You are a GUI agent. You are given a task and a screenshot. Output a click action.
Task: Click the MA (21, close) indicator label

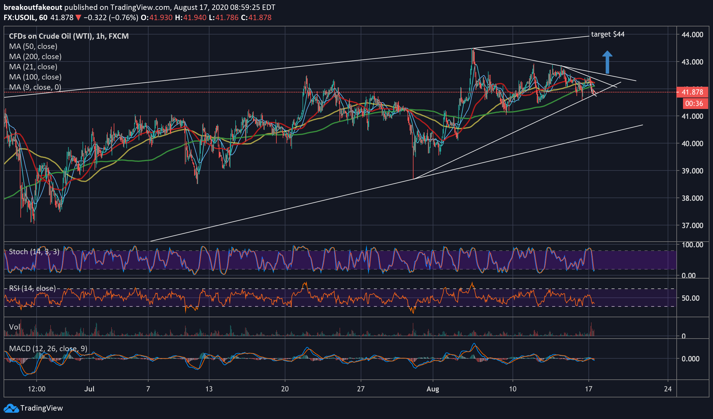(x=33, y=67)
